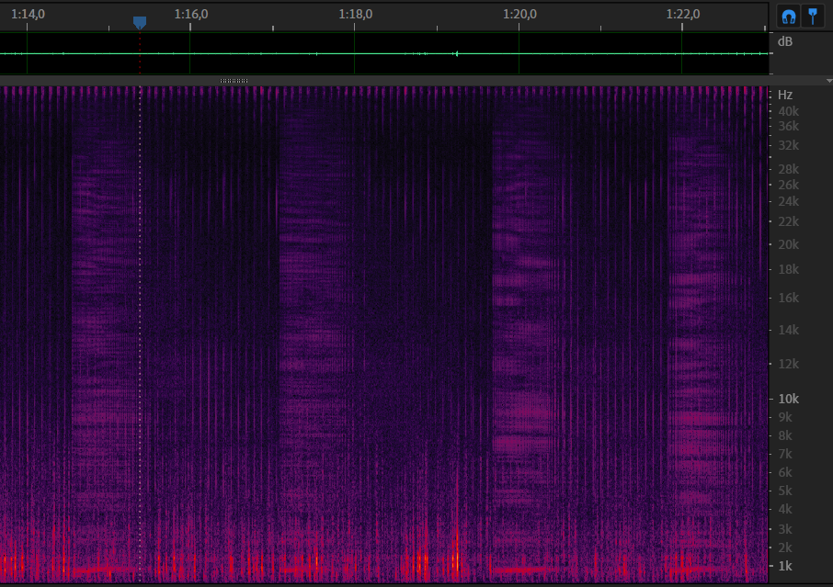
Task: Click the 4k frequency scale mark
Action: pos(785,510)
